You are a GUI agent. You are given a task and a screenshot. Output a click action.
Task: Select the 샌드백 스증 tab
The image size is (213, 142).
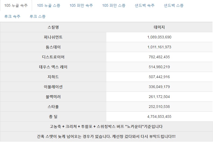174,5
